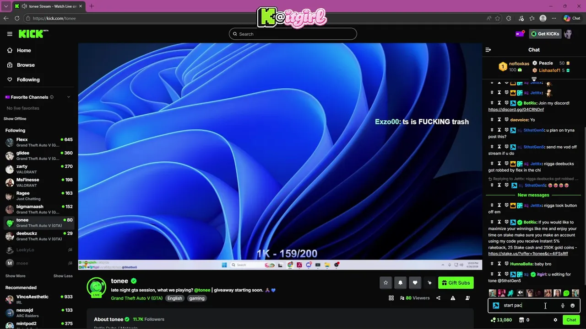
Task: Click the sparkle icon near Gift Subs
Action: coord(429,283)
